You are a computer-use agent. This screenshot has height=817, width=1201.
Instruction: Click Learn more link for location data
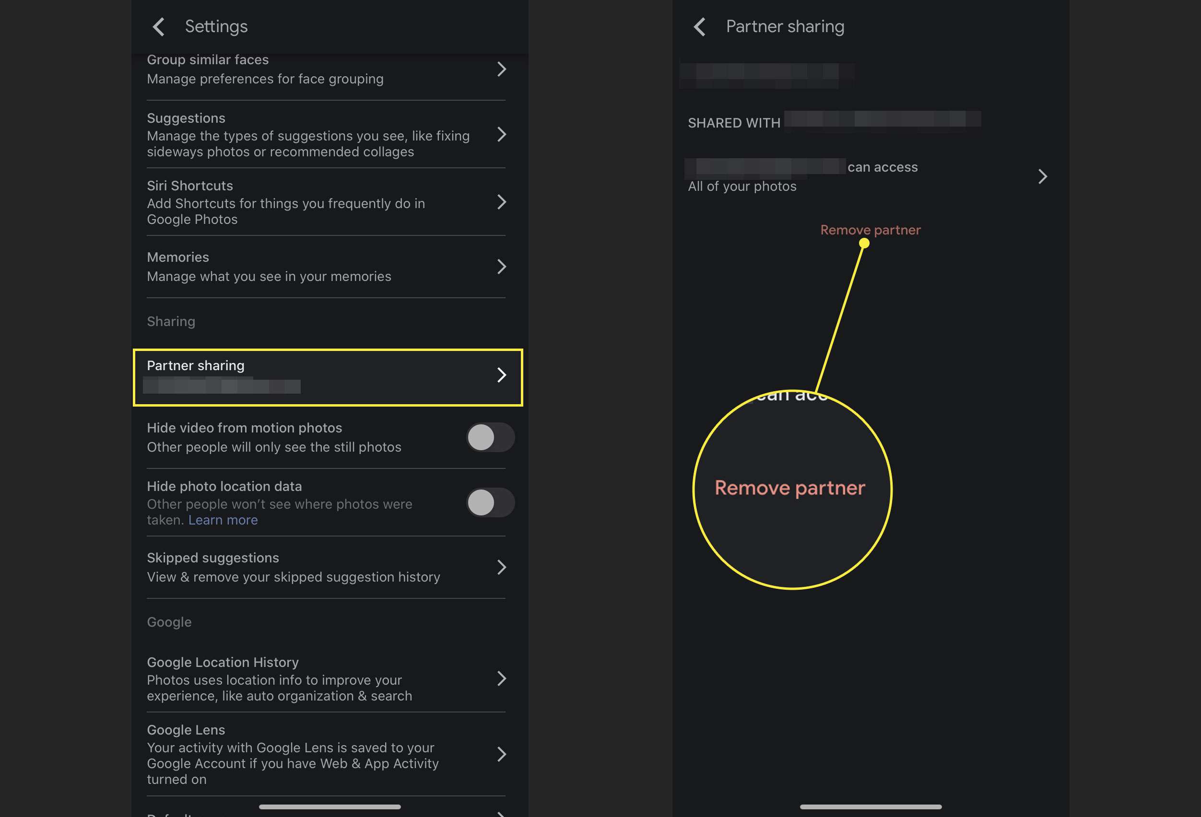(x=224, y=518)
